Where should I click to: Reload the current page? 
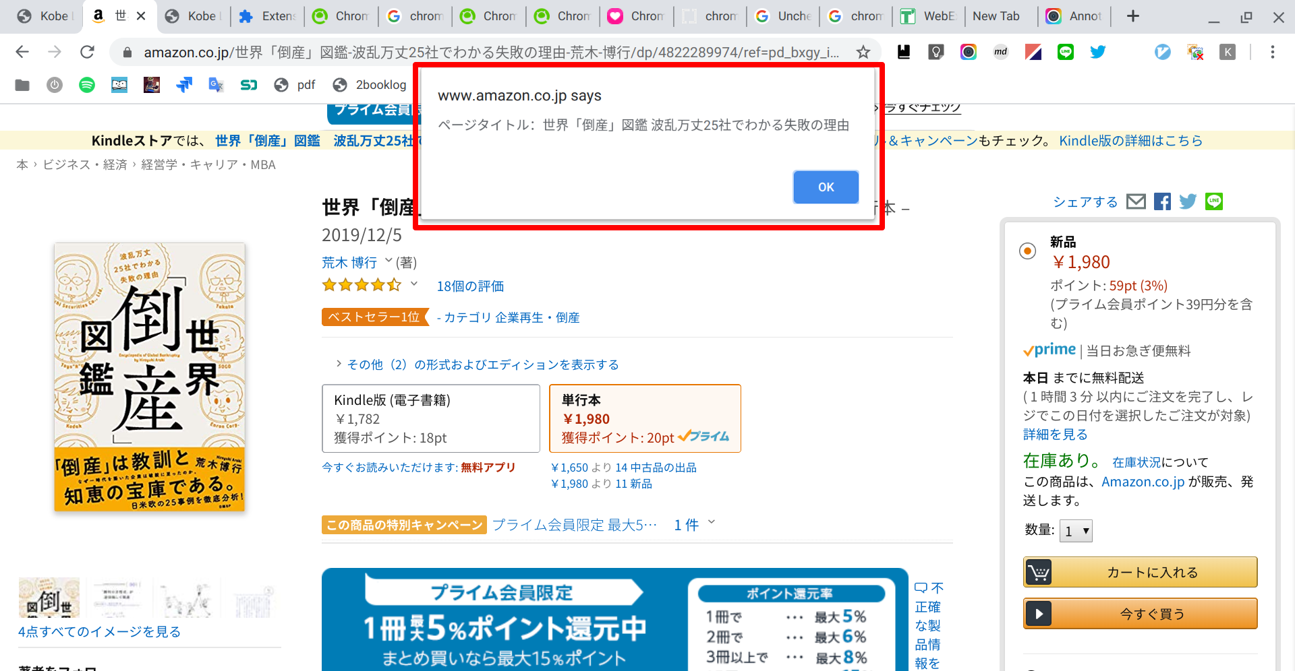pyautogui.click(x=87, y=52)
